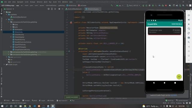Open the Build menu
The image size is (192, 108).
click(x=46, y=2)
